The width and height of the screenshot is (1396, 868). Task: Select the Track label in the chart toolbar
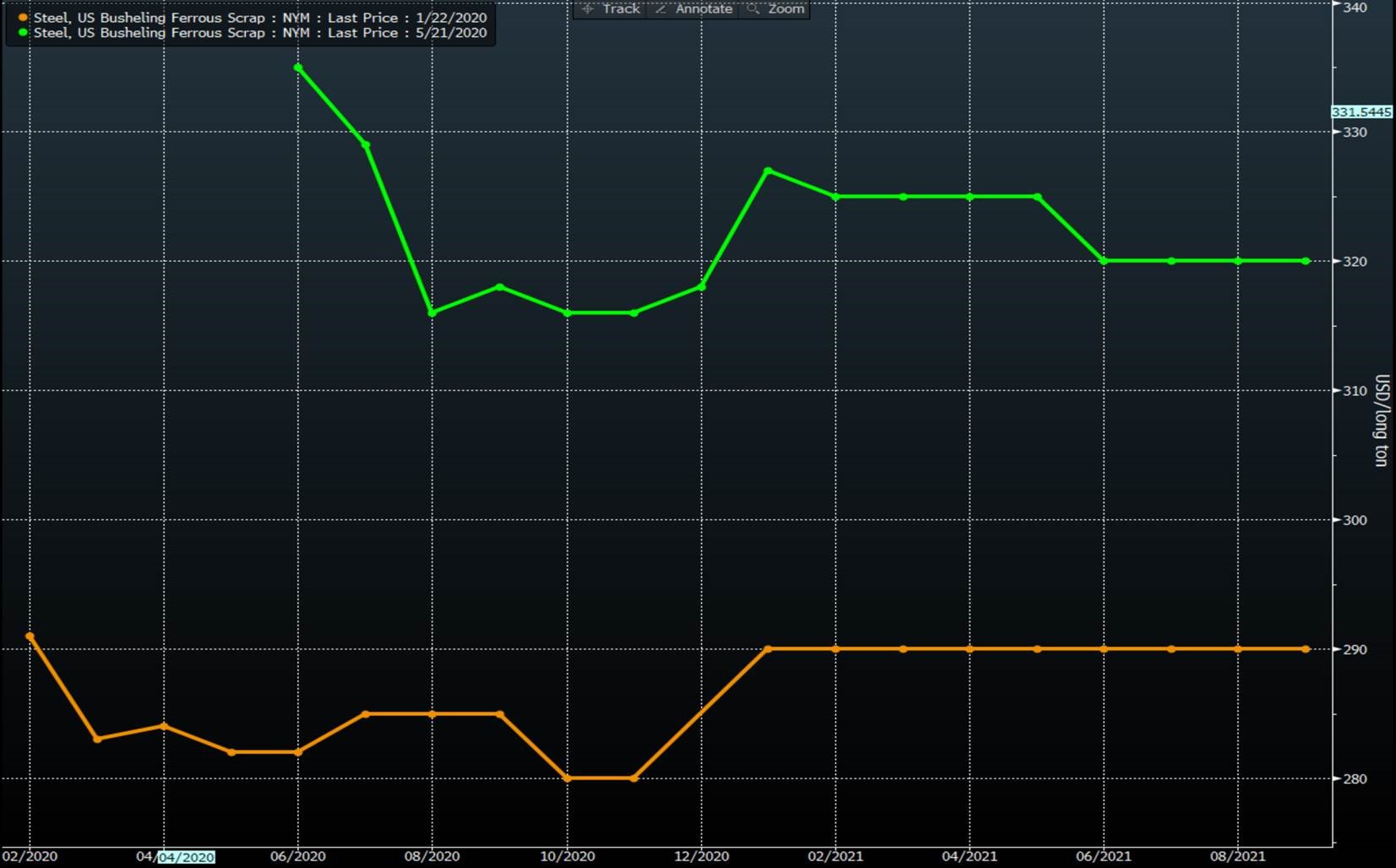pyautogui.click(x=621, y=8)
